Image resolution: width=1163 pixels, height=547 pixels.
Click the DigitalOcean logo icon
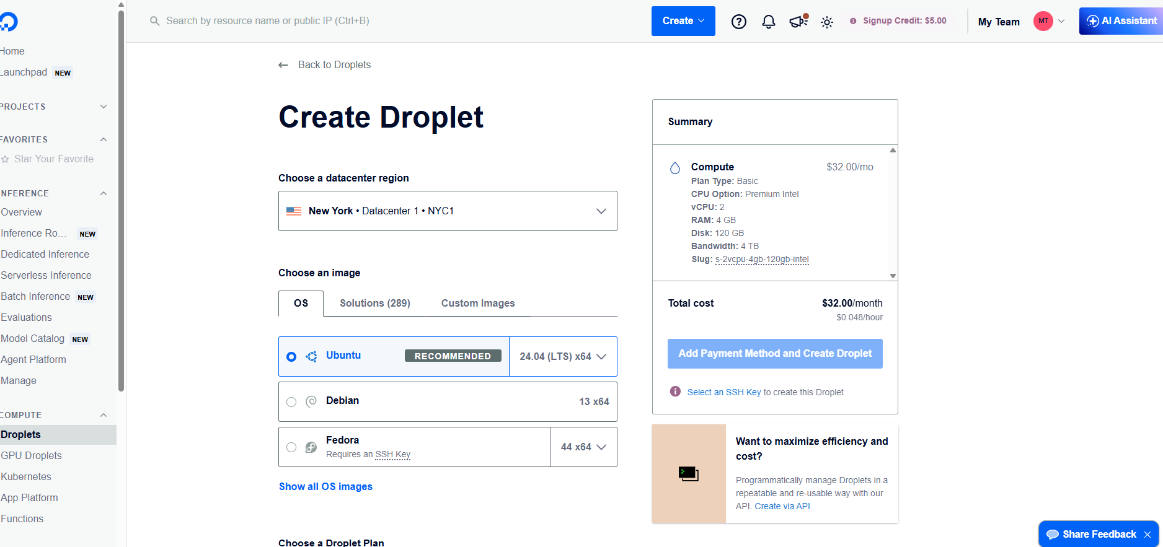(9, 22)
